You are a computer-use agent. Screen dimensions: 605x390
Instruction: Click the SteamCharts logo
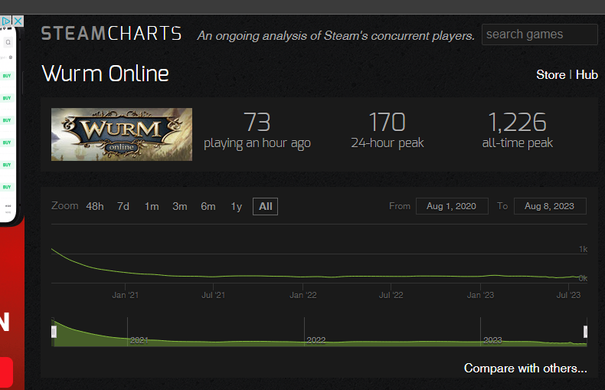tap(111, 34)
